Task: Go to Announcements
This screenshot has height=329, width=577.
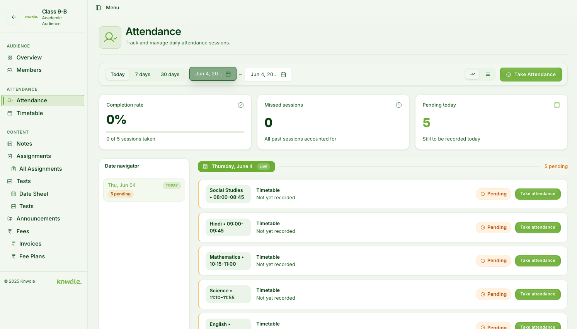Action: click(43, 219)
